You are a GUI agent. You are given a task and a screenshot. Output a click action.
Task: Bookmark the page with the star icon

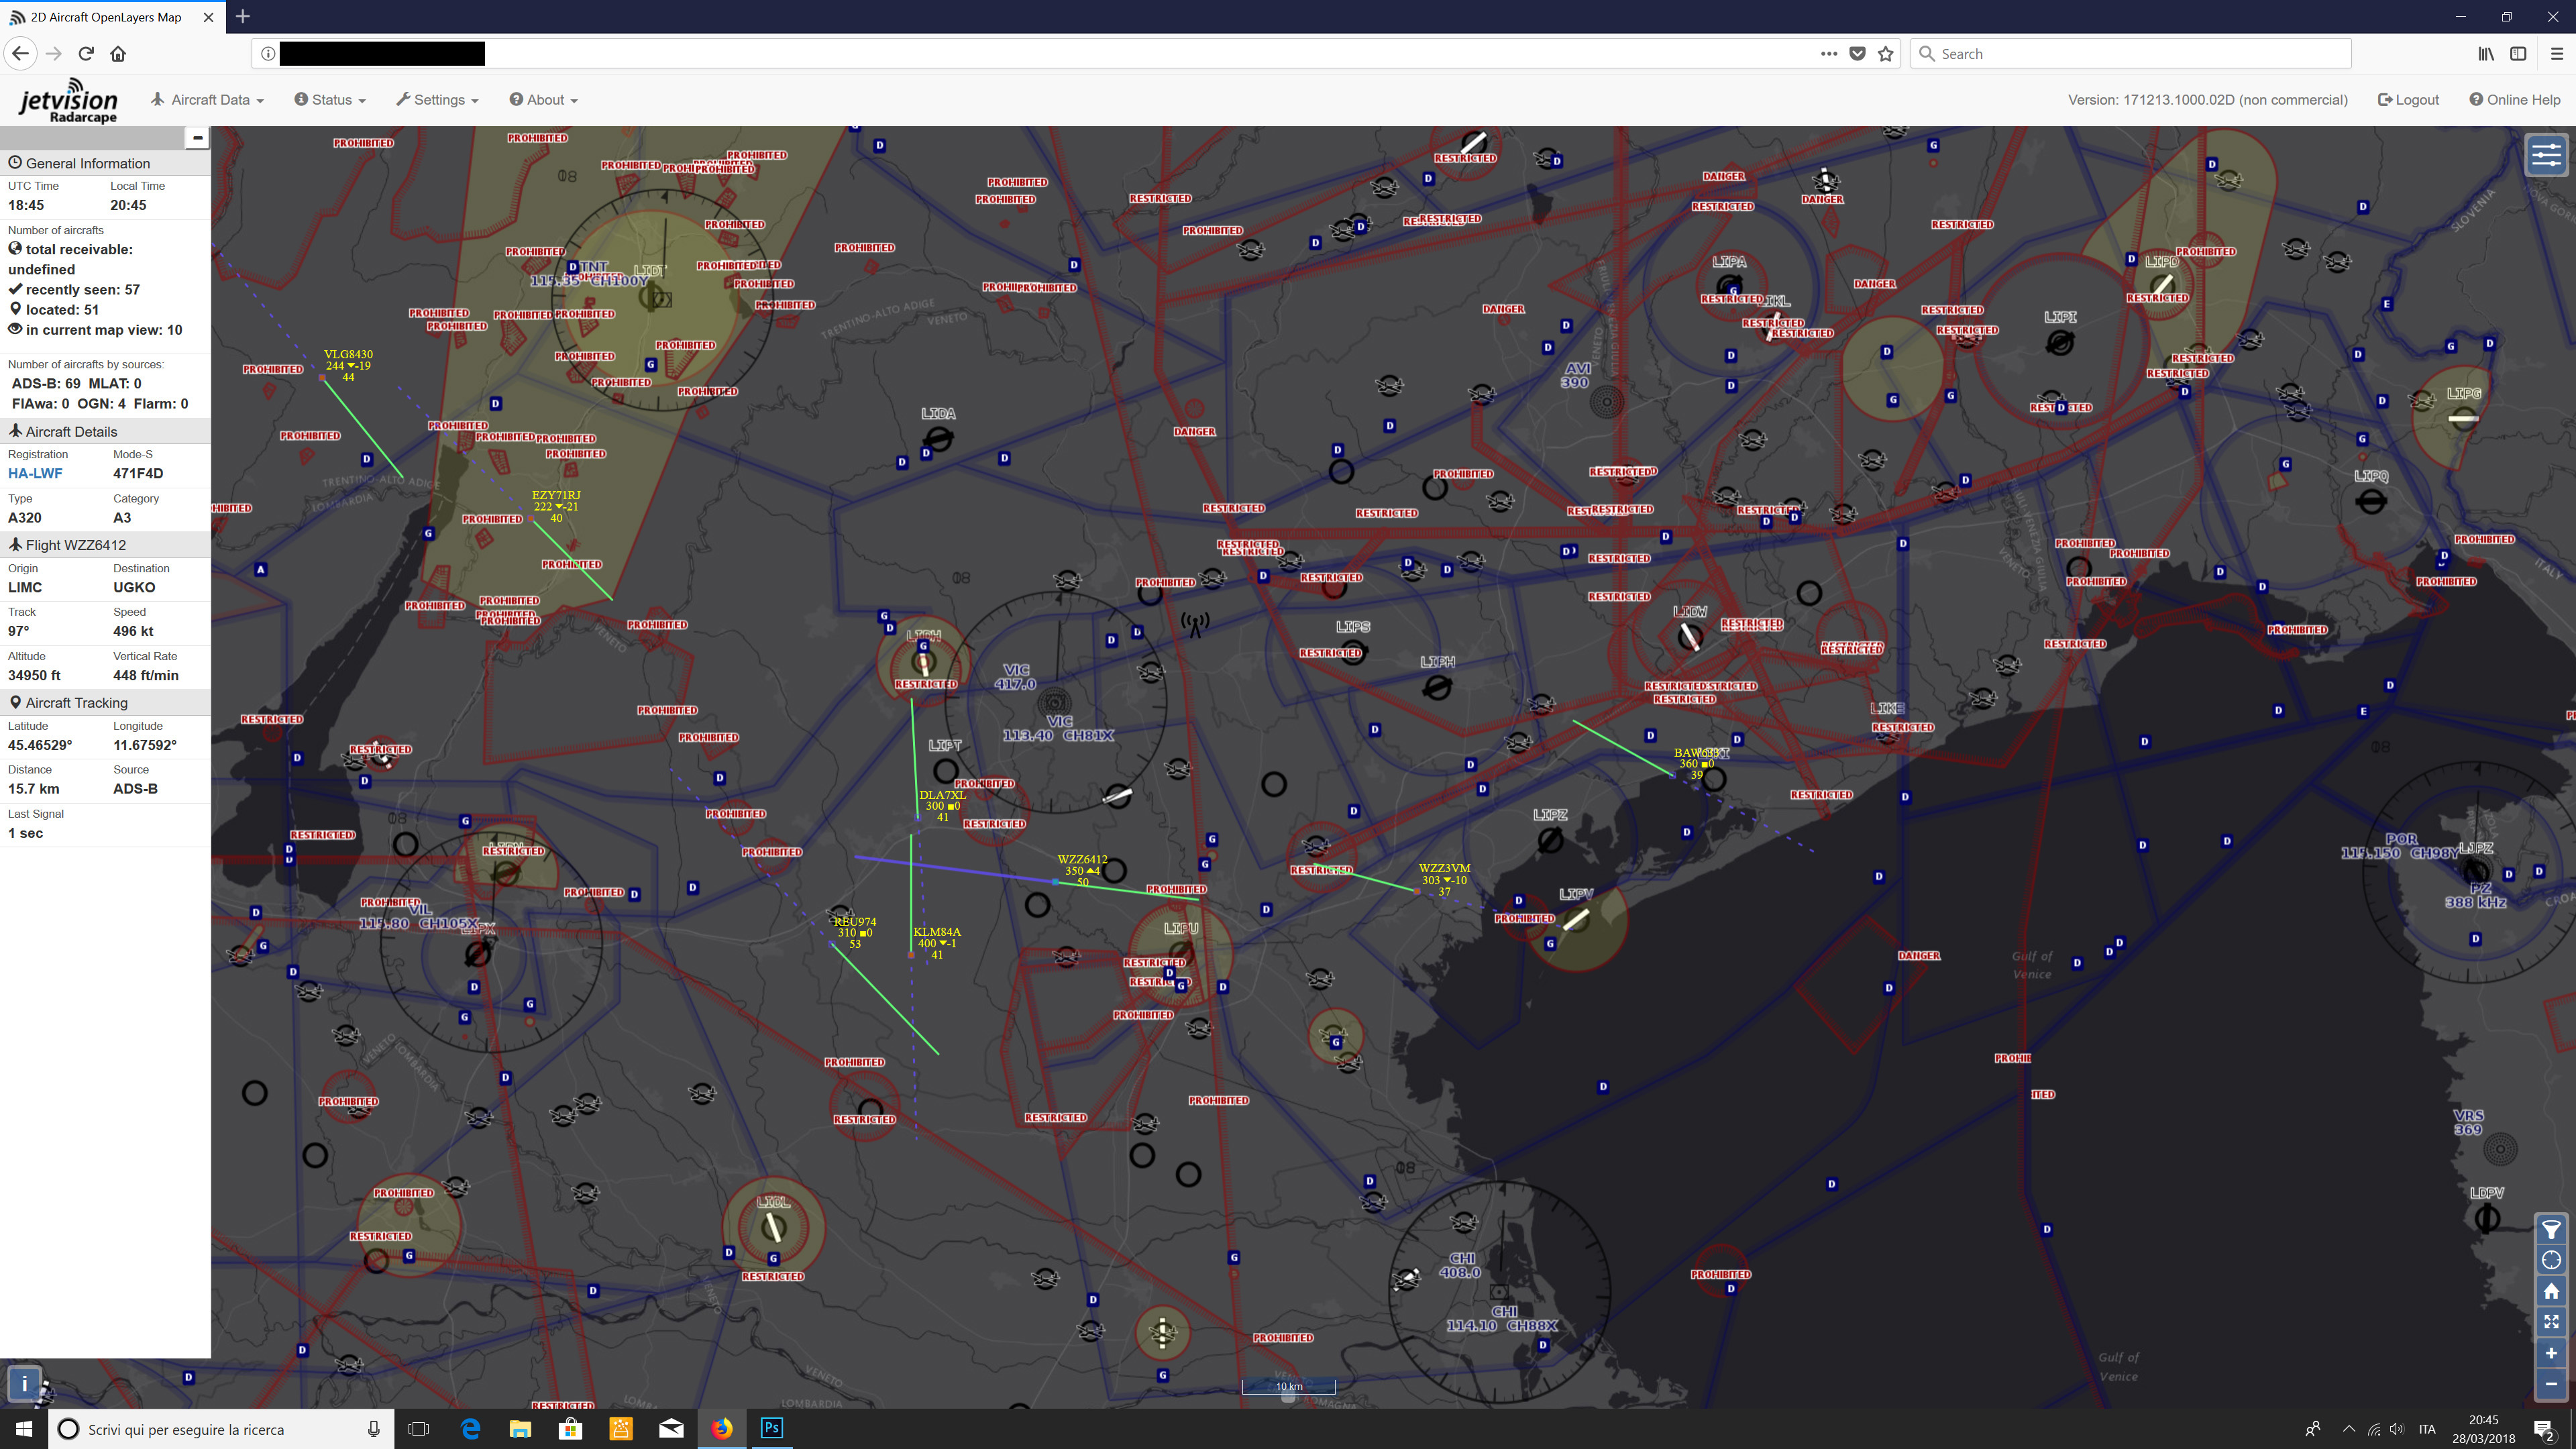(1886, 54)
